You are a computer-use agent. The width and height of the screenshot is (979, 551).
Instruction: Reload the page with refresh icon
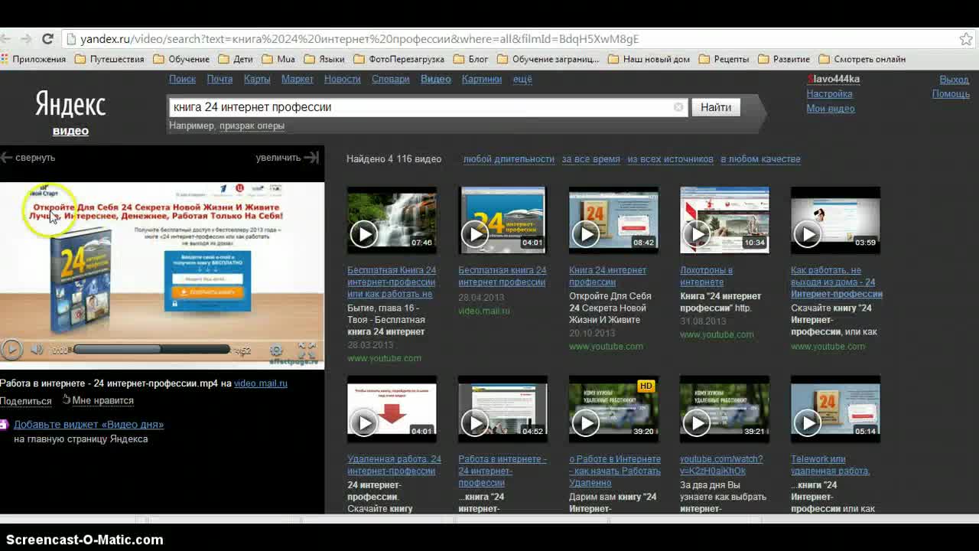coord(47,39)
